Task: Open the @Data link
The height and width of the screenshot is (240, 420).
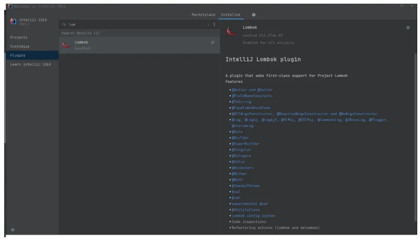Action: [x=237, y=132]
